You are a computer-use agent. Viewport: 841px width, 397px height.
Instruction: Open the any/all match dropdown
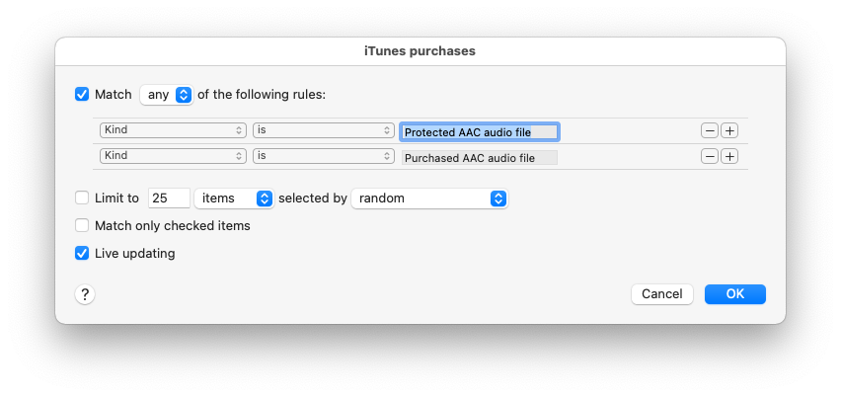tap(167, 95)
